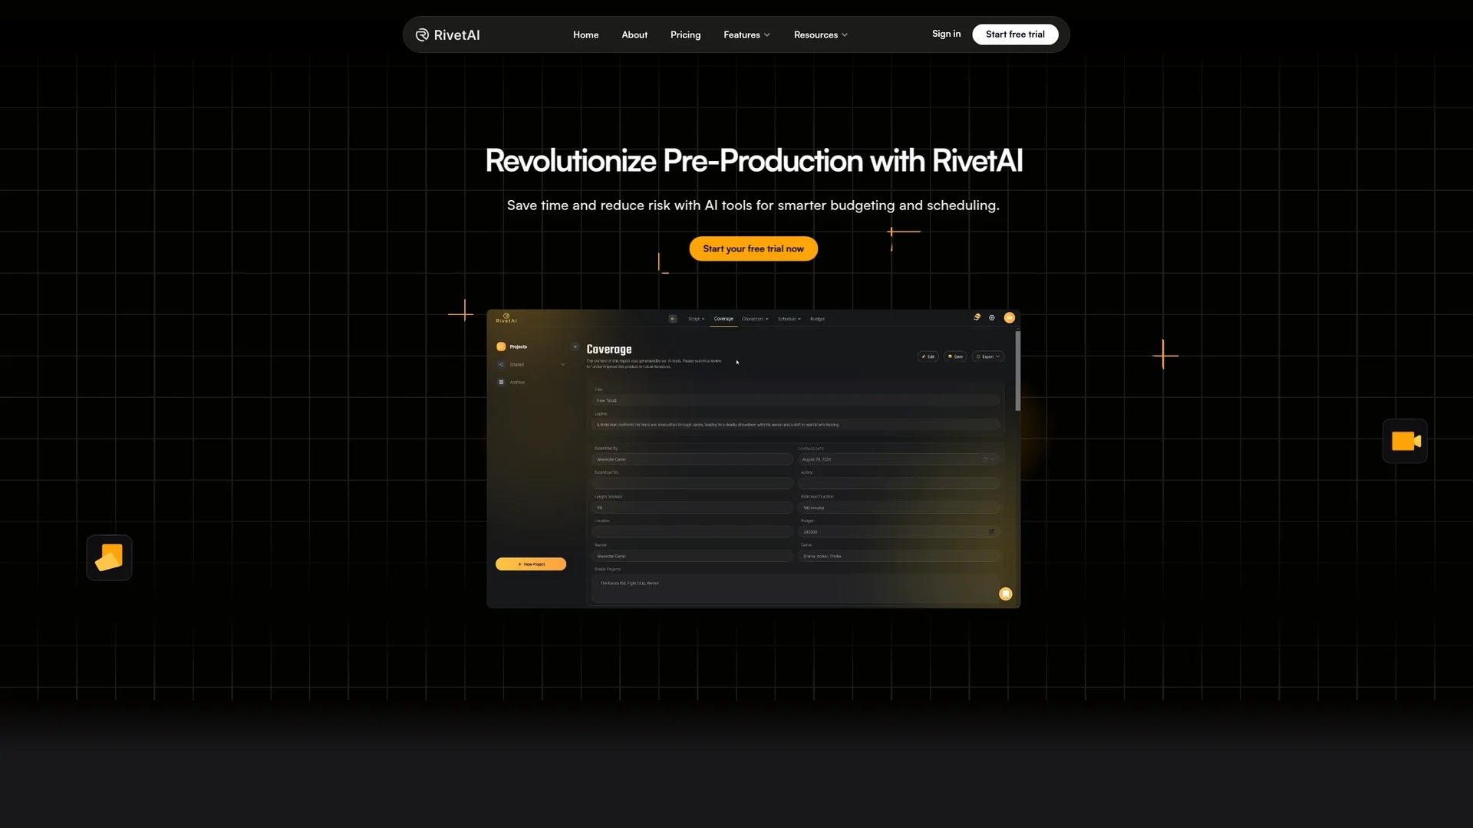Click Start your free trial now
This screenshot has height=828, width=1473.
[753, 248]
